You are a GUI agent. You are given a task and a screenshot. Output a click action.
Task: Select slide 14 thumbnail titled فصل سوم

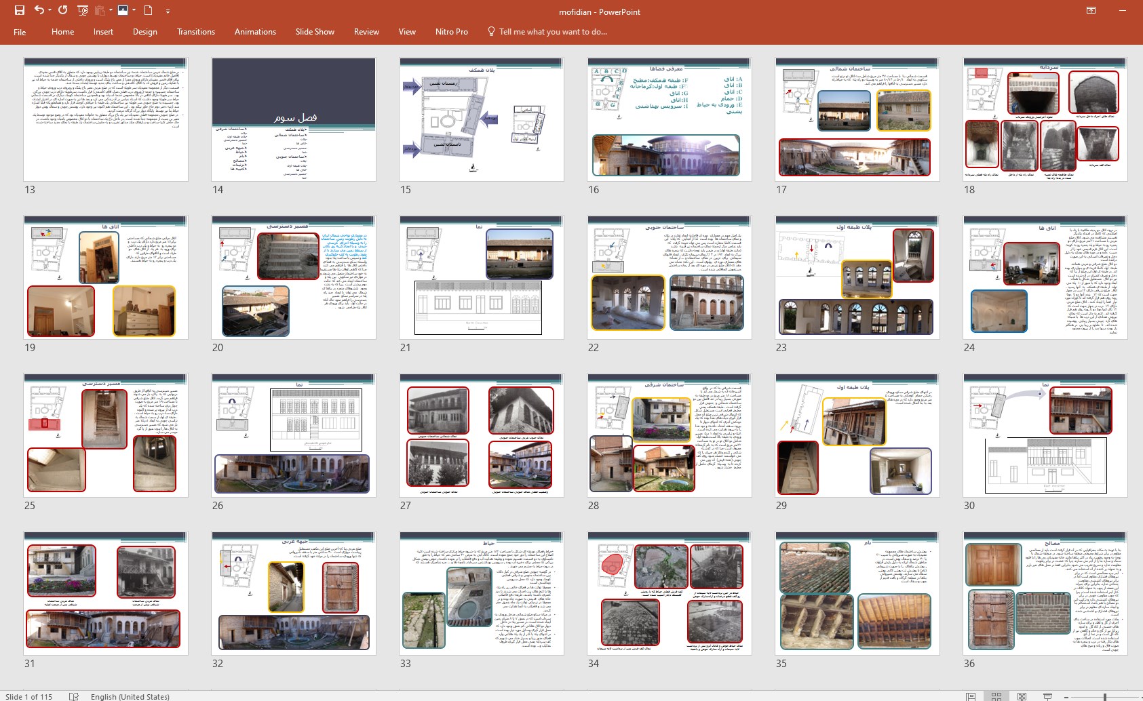pos(293,119)
